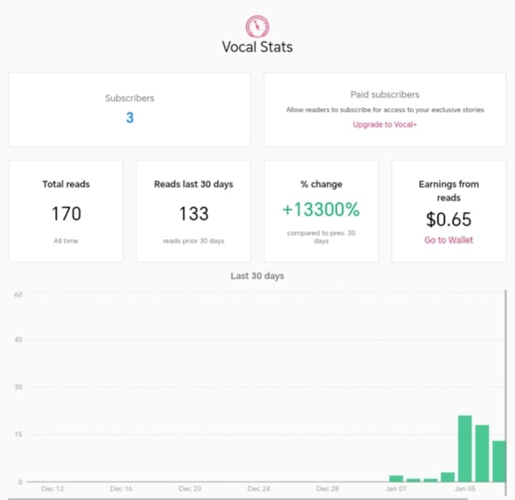The image size is (515, 500).
Task: Select the % change card
Action: (x=321, y=211)
